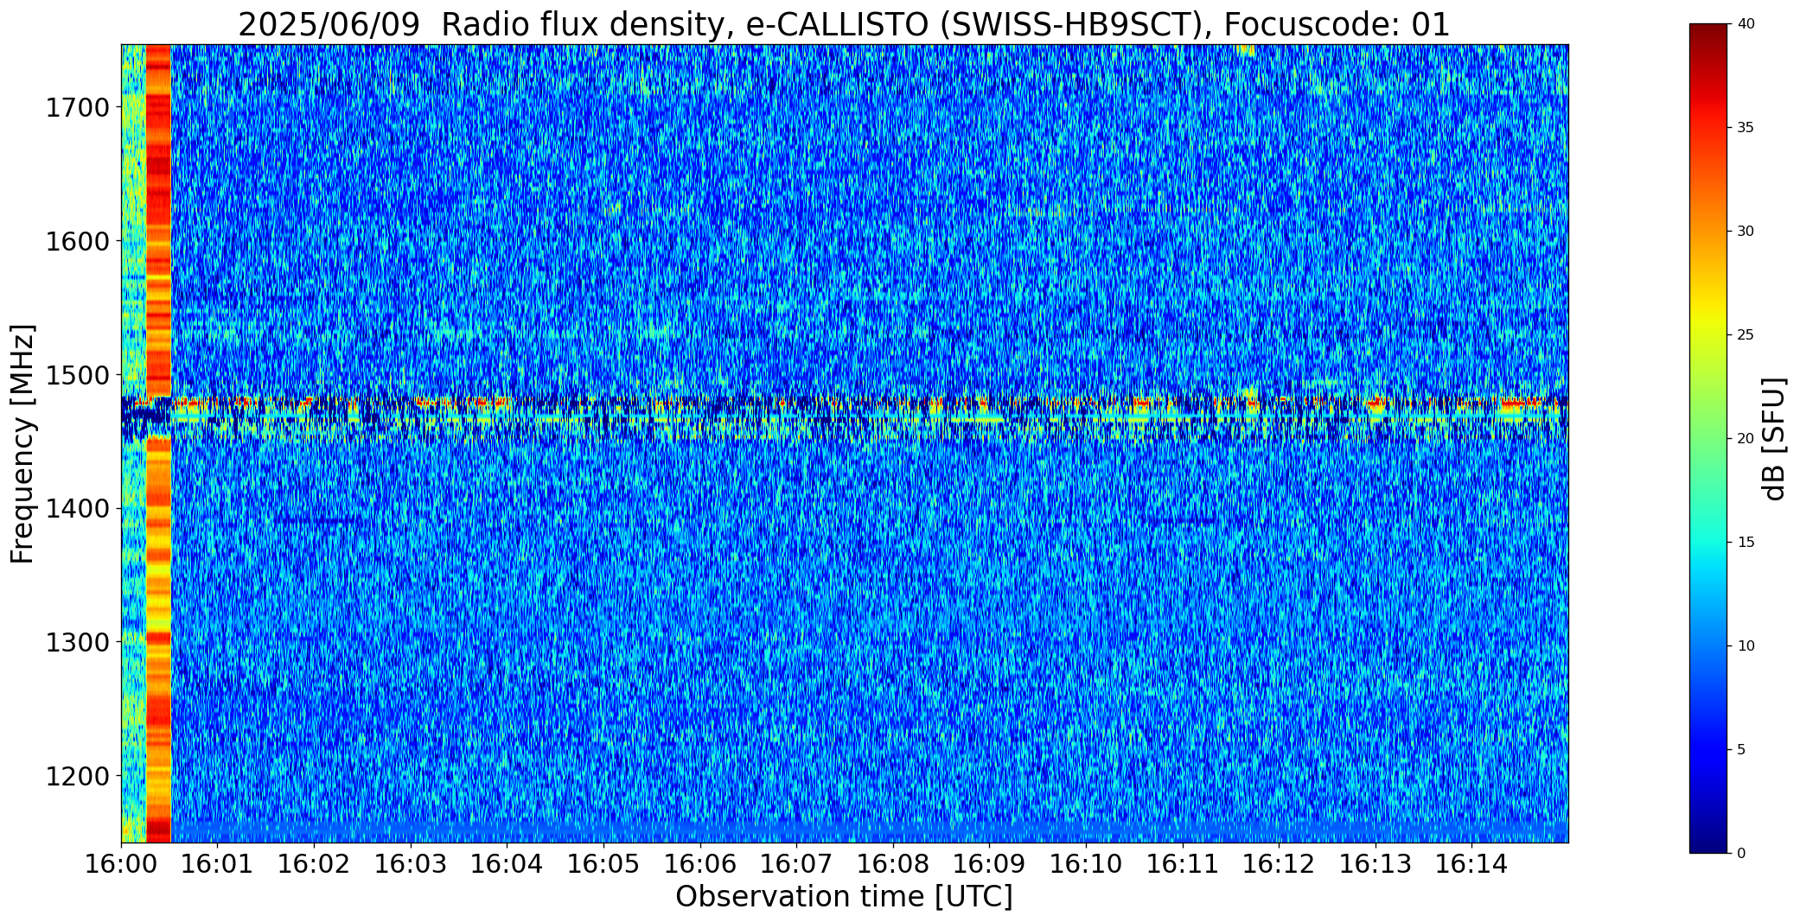The width and height of the screenshot is (1800, 922).
Task: Click the 16:02 time tick label
Action: (x=314, y=864)
